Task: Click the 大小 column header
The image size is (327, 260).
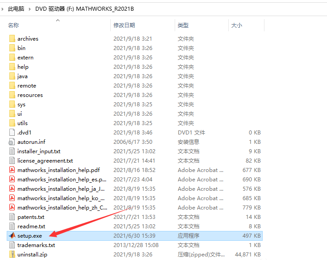Action: pos(236,25)
